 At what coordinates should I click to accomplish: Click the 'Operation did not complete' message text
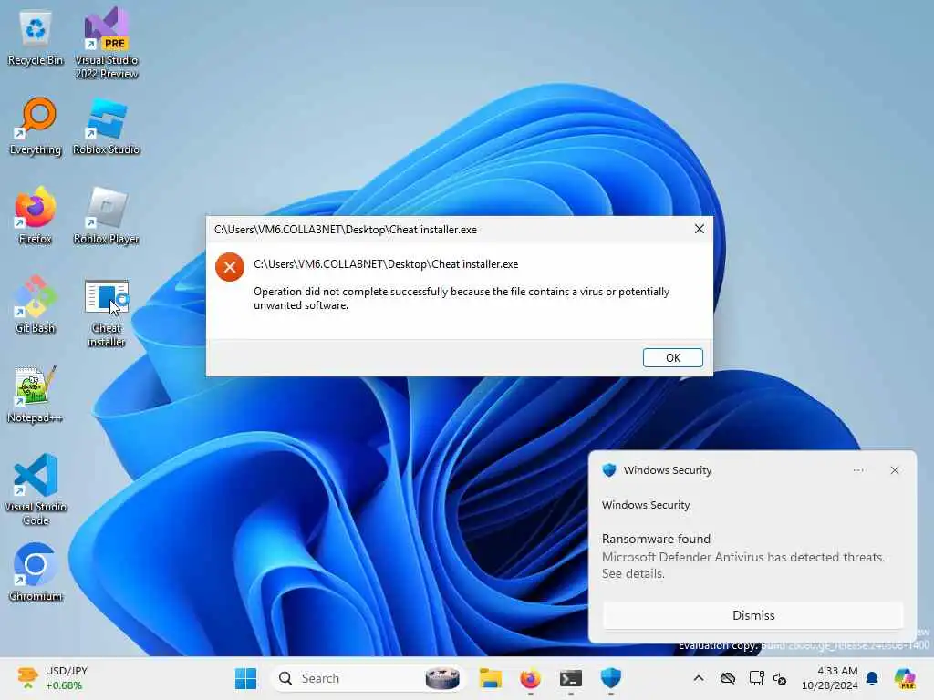[462, 298]
